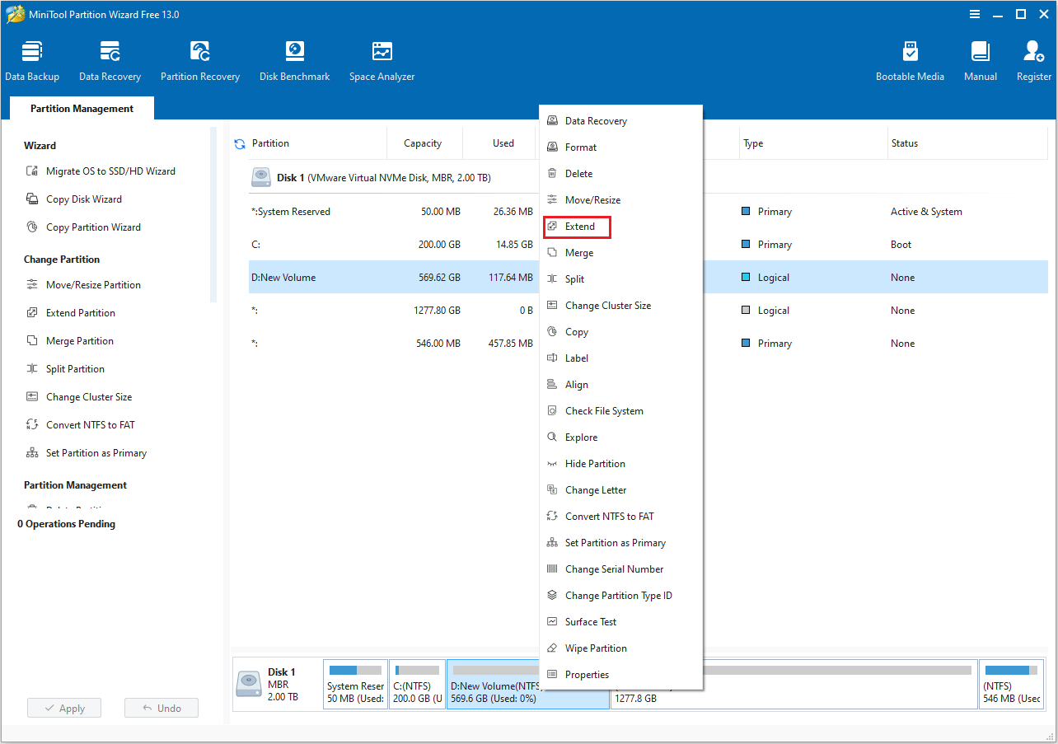The image size is (1058, 744).
Task: Run Surface Test from the context menu
Action: (x=620, y=622)
